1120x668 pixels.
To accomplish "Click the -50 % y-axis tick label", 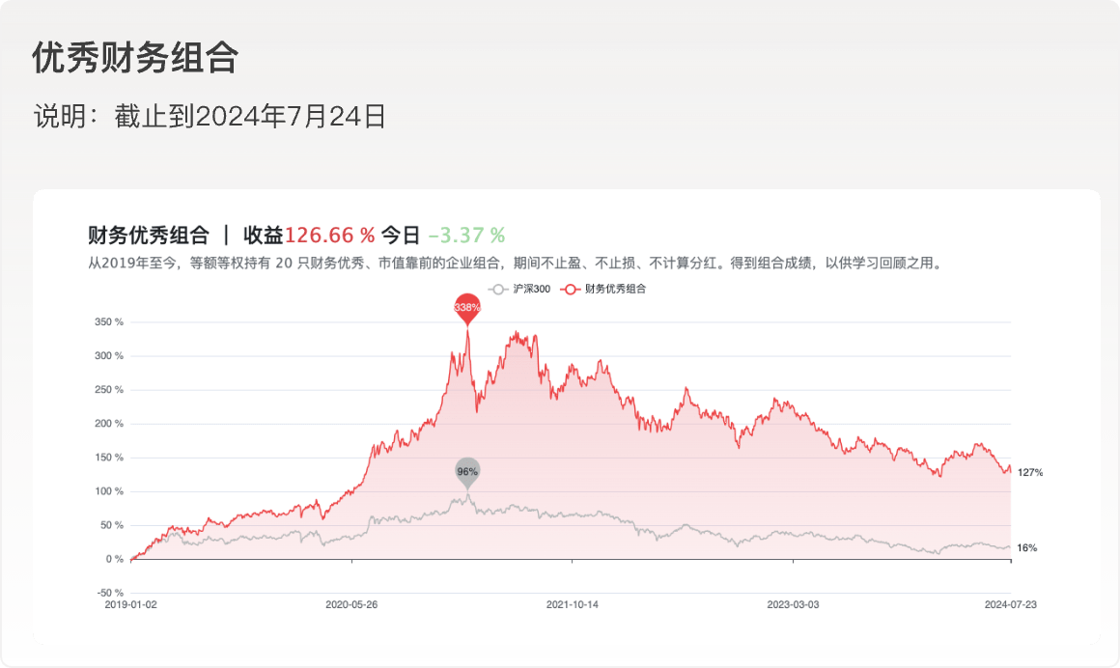I will pyautogui.click(x=109, y=593).
